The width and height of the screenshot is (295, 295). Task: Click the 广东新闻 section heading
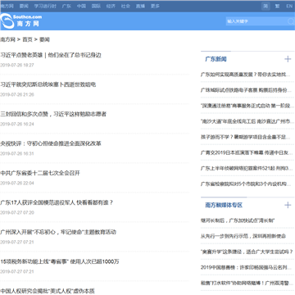[x=216, y=59]
